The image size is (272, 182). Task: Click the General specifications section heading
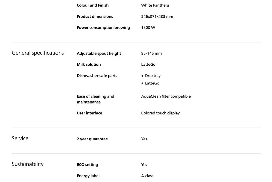point(38,53)
